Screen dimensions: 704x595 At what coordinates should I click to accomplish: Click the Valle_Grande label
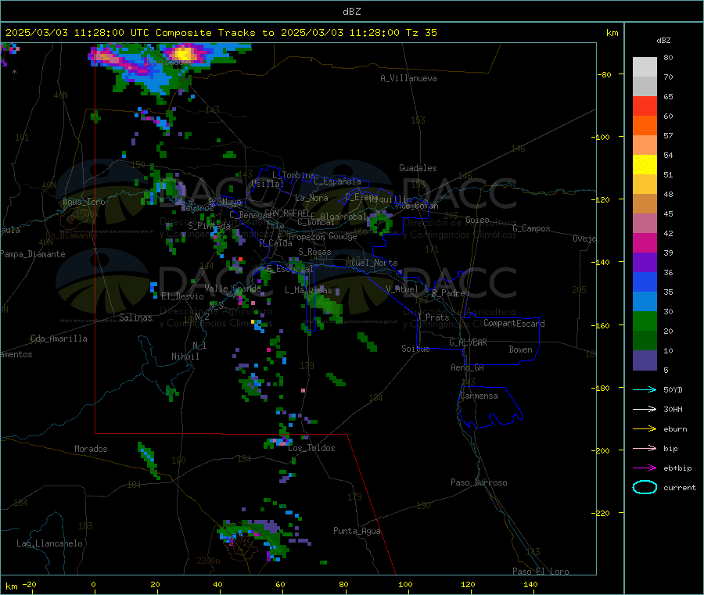[x=232, y=289]
